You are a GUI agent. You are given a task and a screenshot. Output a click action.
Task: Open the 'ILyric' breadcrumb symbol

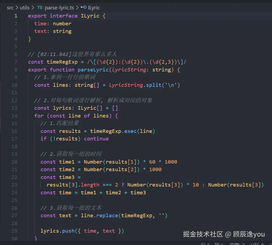point(94,8)
